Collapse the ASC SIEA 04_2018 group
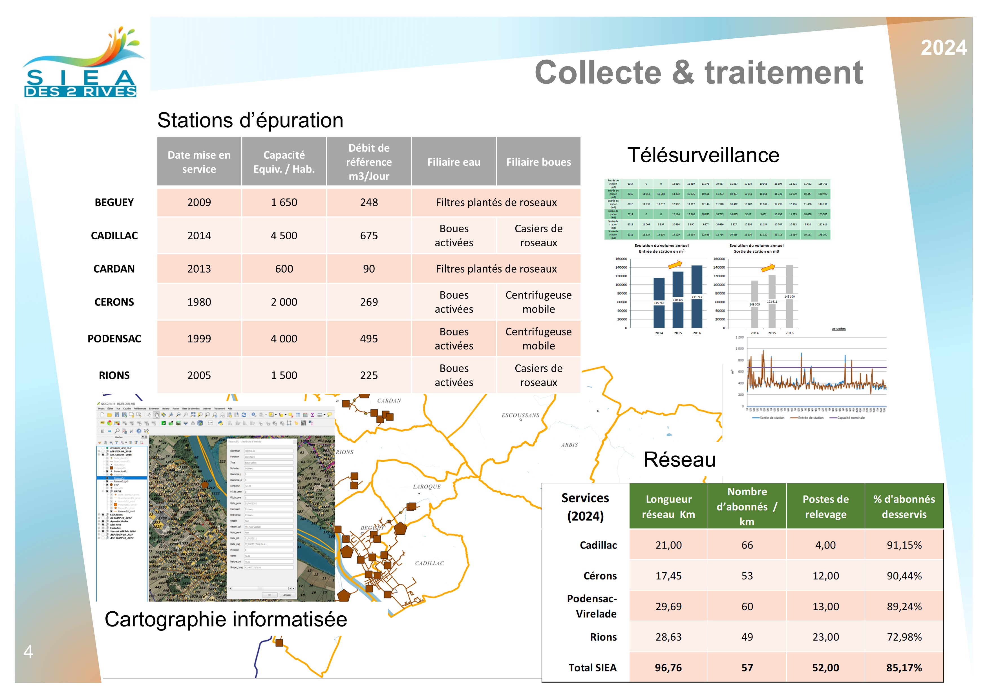989x699 pixels. click(x=99, y=455)
